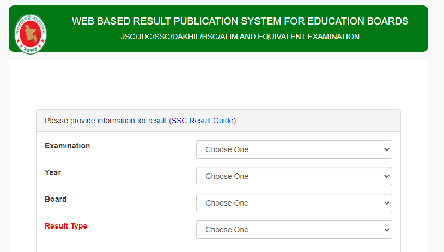The height and width of the screenshot is (252, 444).
Task: Click the 'JSC/JDC/SSC/DAKHIL/HSC/ALIM' subtitle text
Action: 240,37
